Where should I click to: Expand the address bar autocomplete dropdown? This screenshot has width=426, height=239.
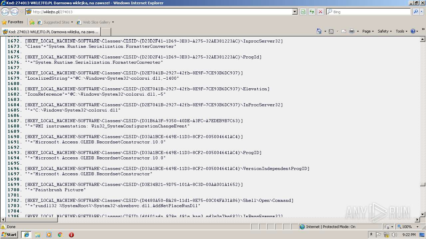295,12
